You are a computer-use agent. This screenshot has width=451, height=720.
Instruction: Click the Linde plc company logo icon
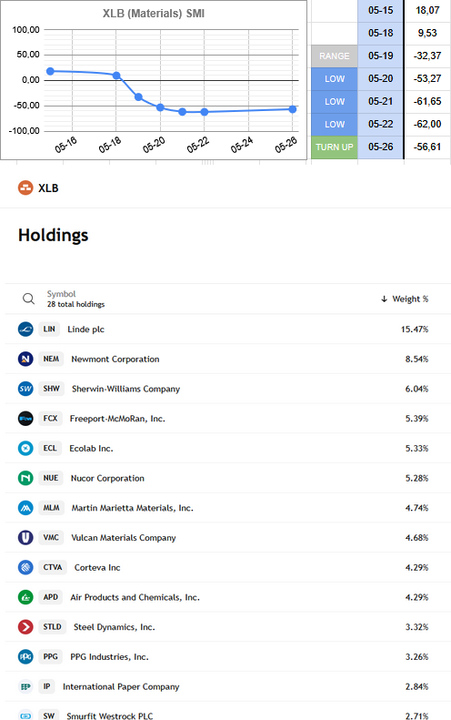pyautogui.click(x=25, y=330)
